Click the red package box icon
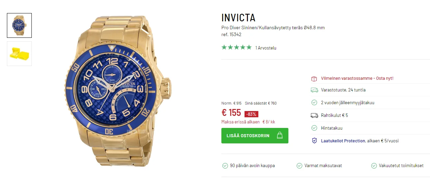The image size is (430, 185). click(314, 78)
